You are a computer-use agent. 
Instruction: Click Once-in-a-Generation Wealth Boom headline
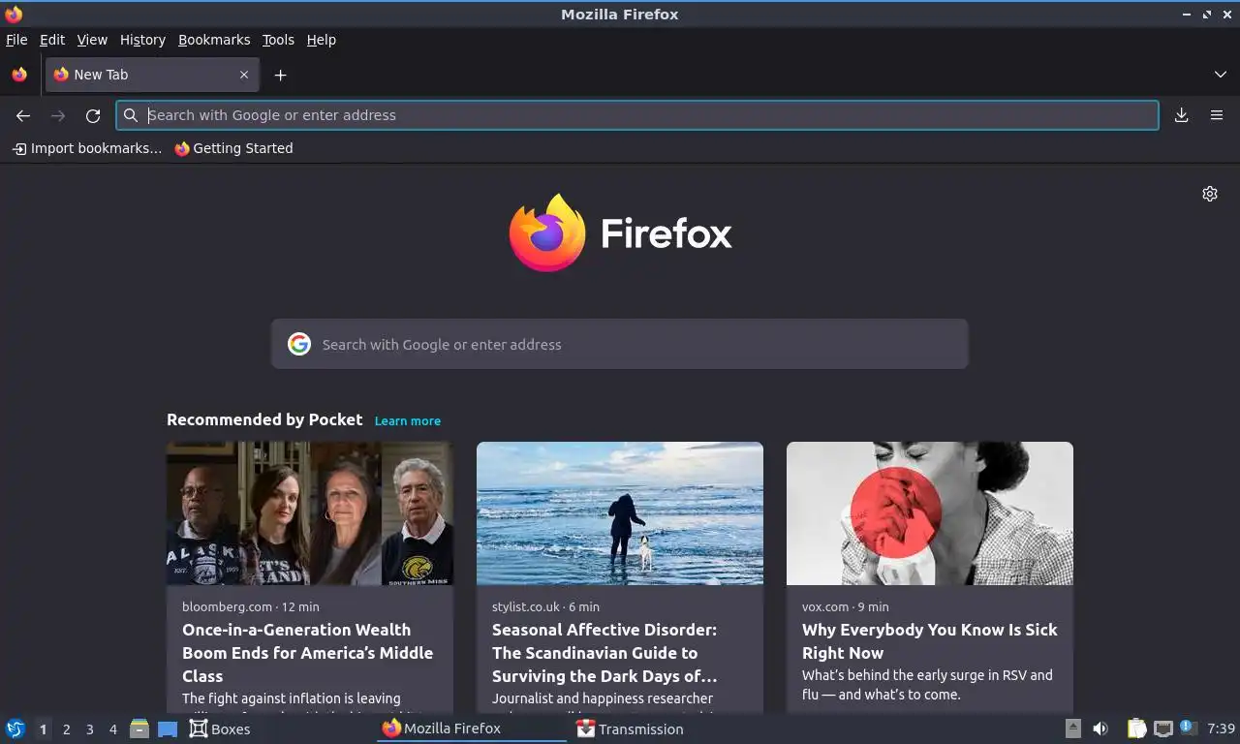pyautogui.click(x=308, y=653)
